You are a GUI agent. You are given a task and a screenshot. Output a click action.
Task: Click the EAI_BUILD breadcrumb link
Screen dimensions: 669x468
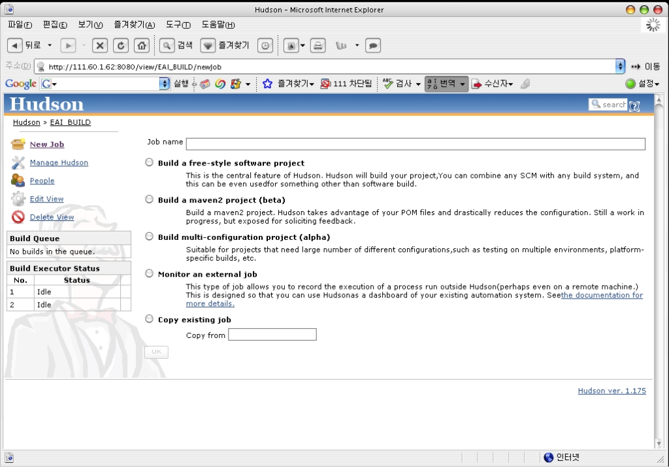(x=71, y=122)
